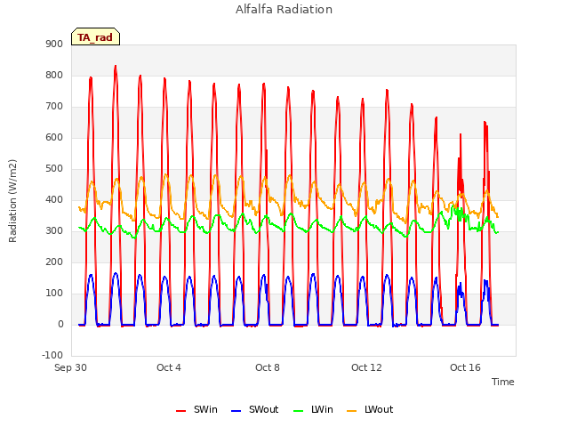Click the Oct 12 x-axis tick label
This screenshot has width=569, height=427.
pos(366,367)
